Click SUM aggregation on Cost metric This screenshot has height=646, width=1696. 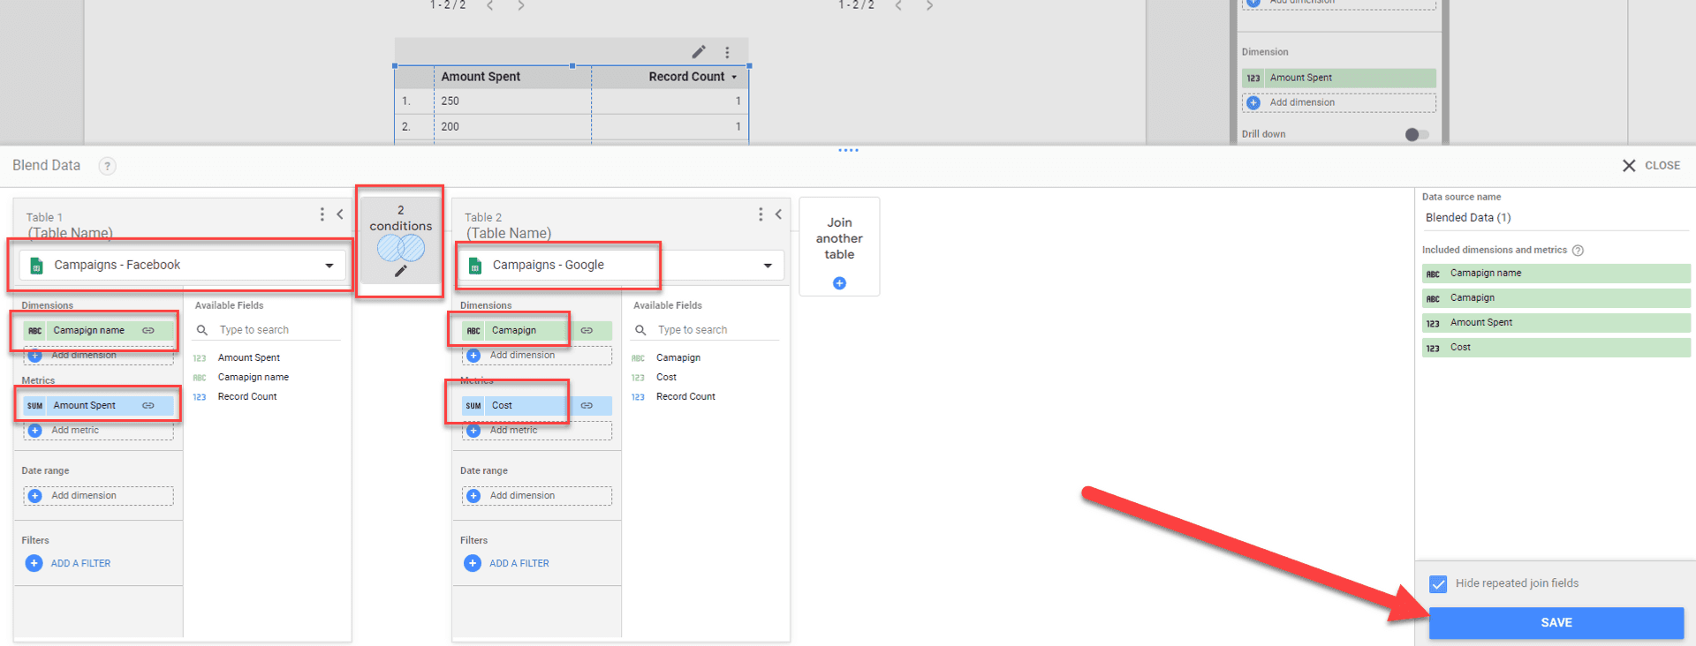click(x=473, y=406)
